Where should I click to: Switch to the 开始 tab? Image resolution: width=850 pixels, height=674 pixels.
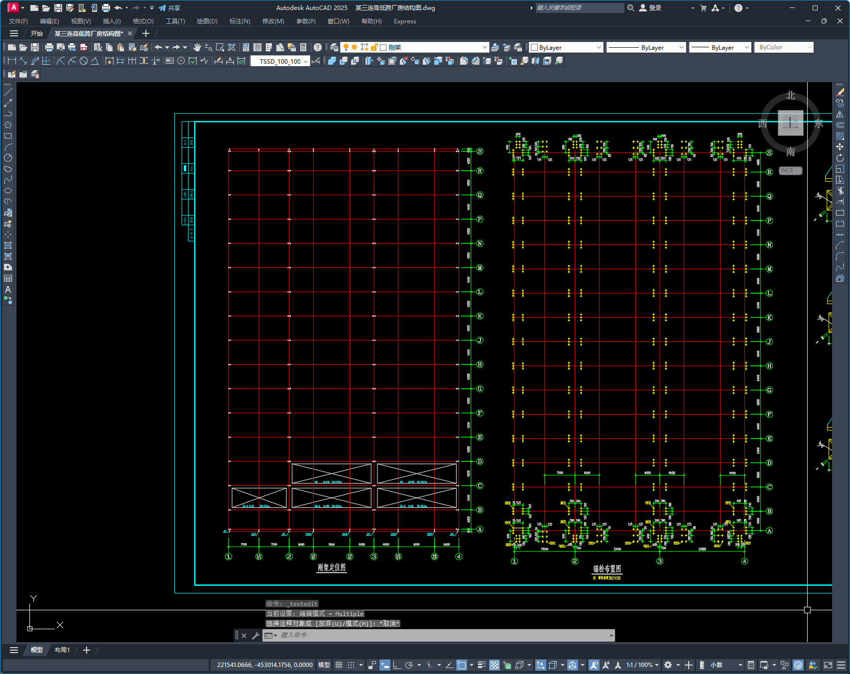tap(37, 33)
